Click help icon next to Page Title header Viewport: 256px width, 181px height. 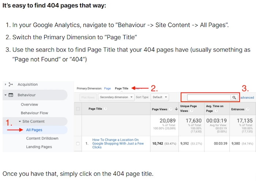[x=105, y=109]
